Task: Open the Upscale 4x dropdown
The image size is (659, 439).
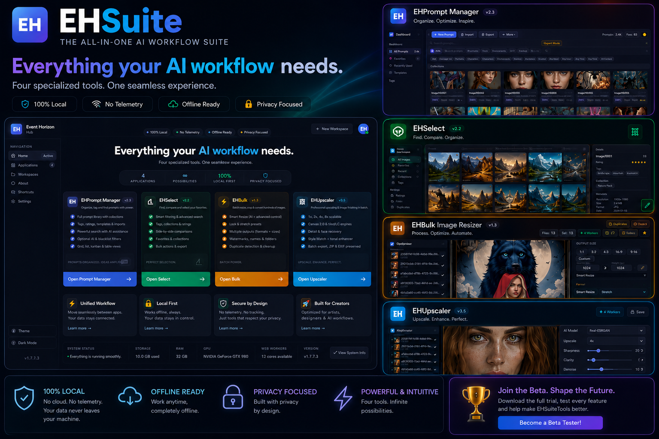Action: 616,341
